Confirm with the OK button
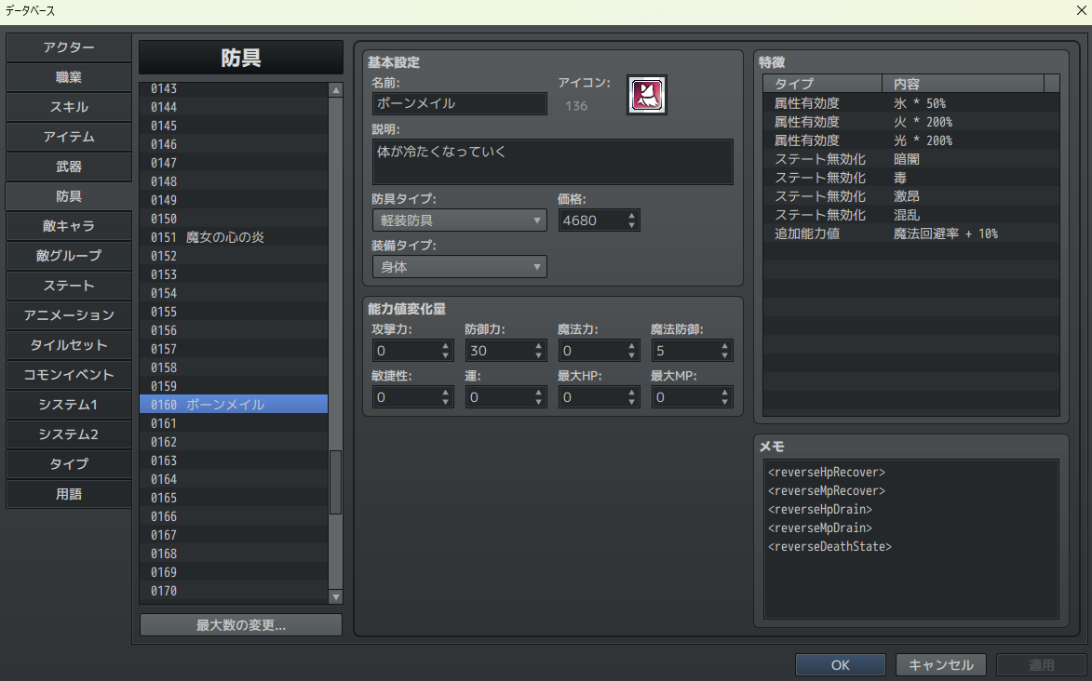 pyautogui.click(x=841, y=665)
